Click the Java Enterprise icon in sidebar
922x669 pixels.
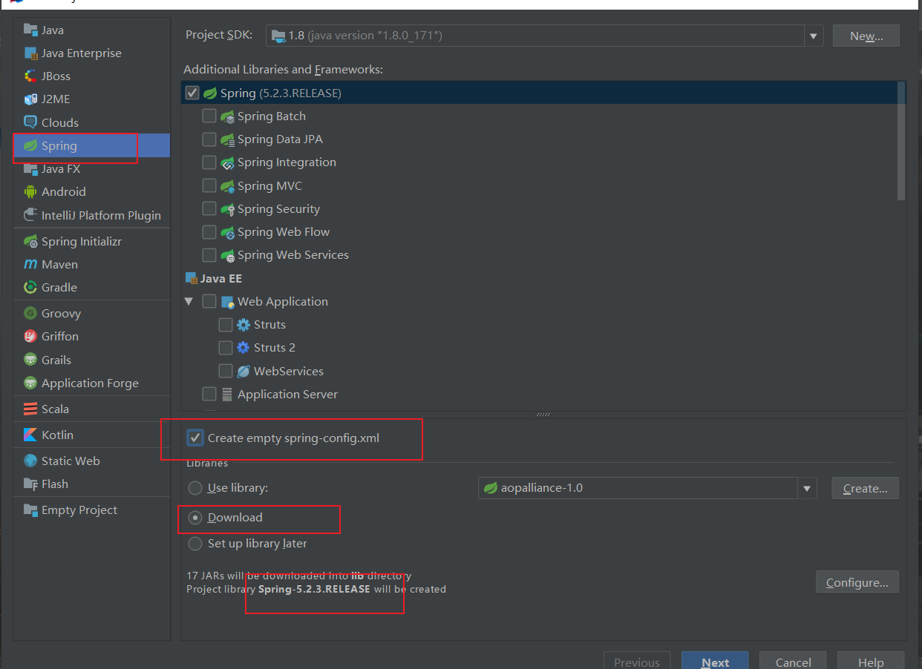(30, 53)
